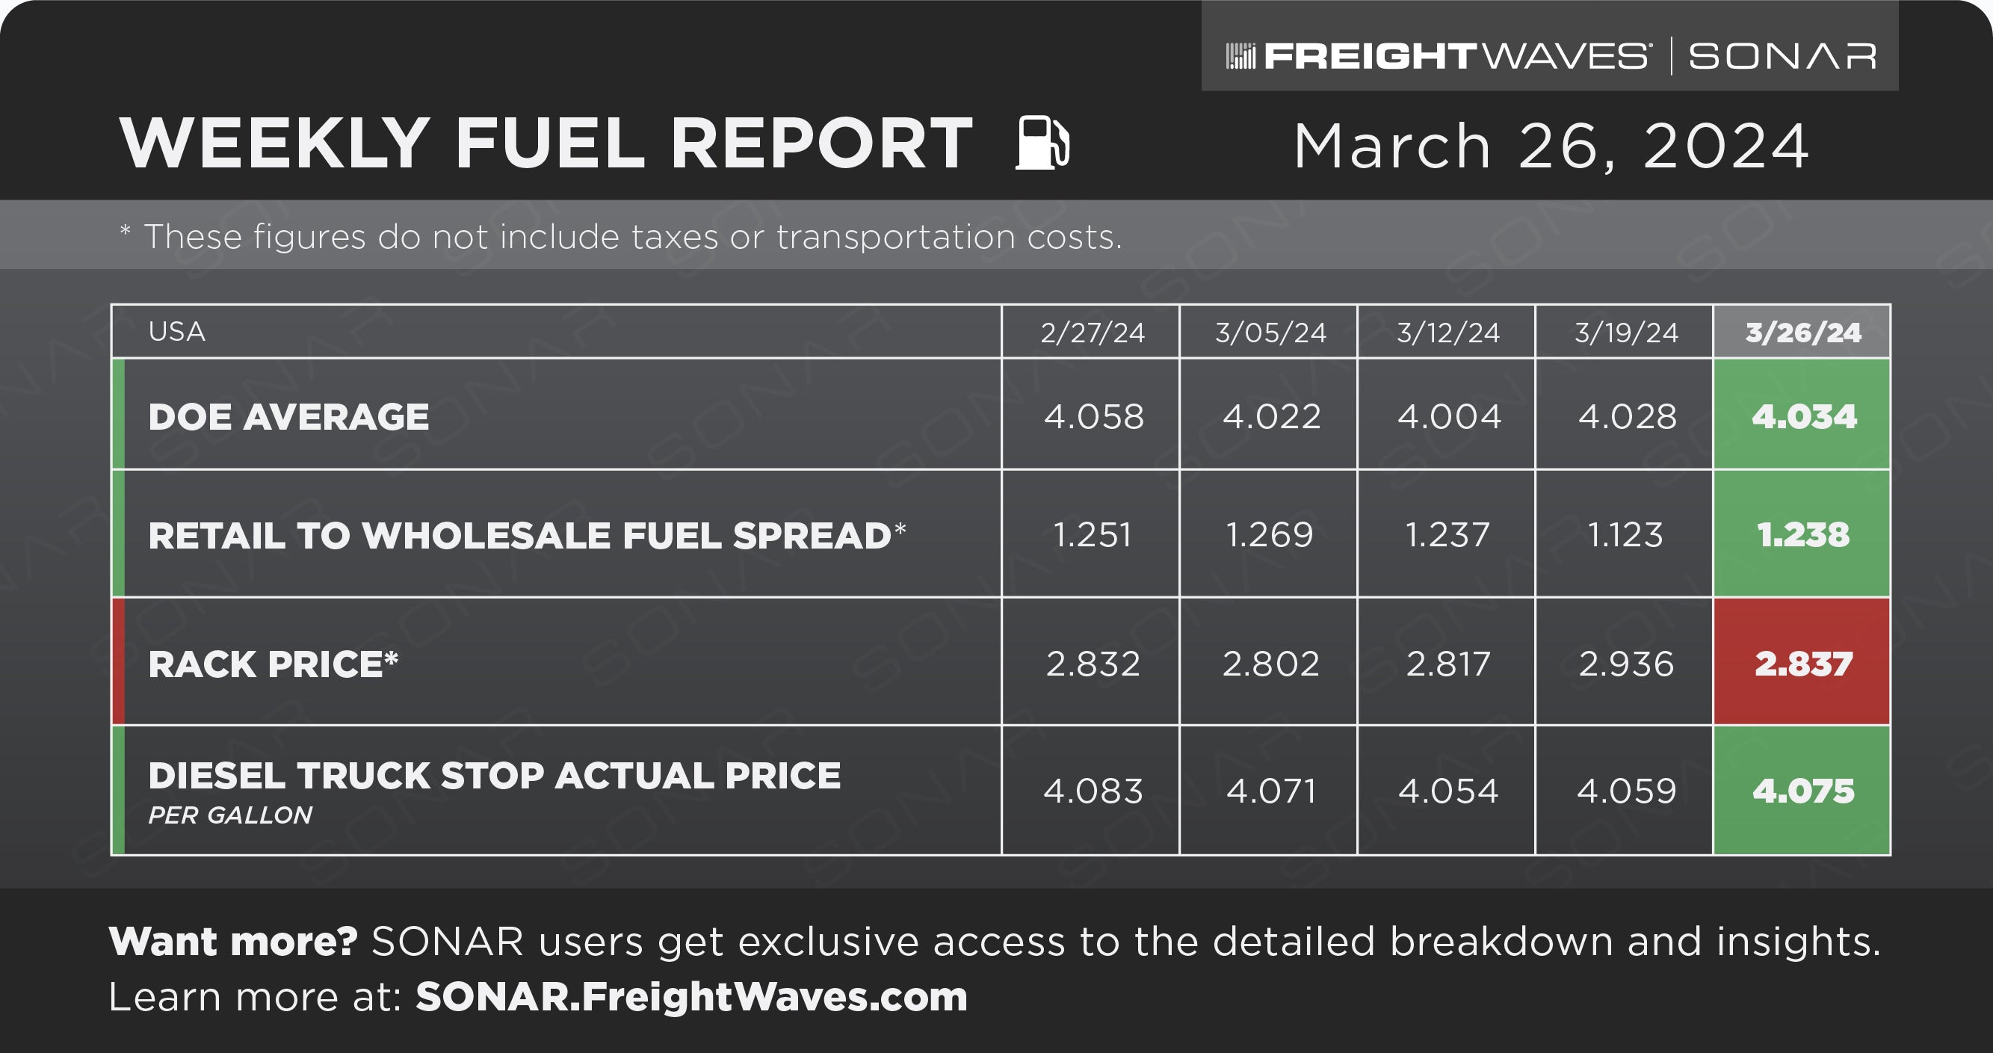Image resolution: width=1993 pixels, height=1053 pixels.
Task: Click the RACK PRICE row label
Action: click(273, 664)
